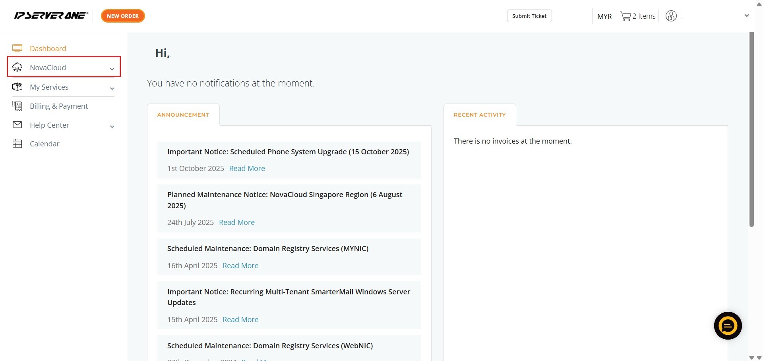Screen dimensions: 763x361
Task: Open the shopping cart with 2 items
Action: (x=637, y=16)
